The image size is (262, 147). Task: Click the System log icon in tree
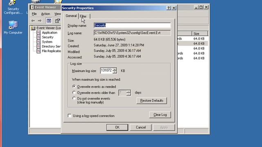tap(38, 42)
